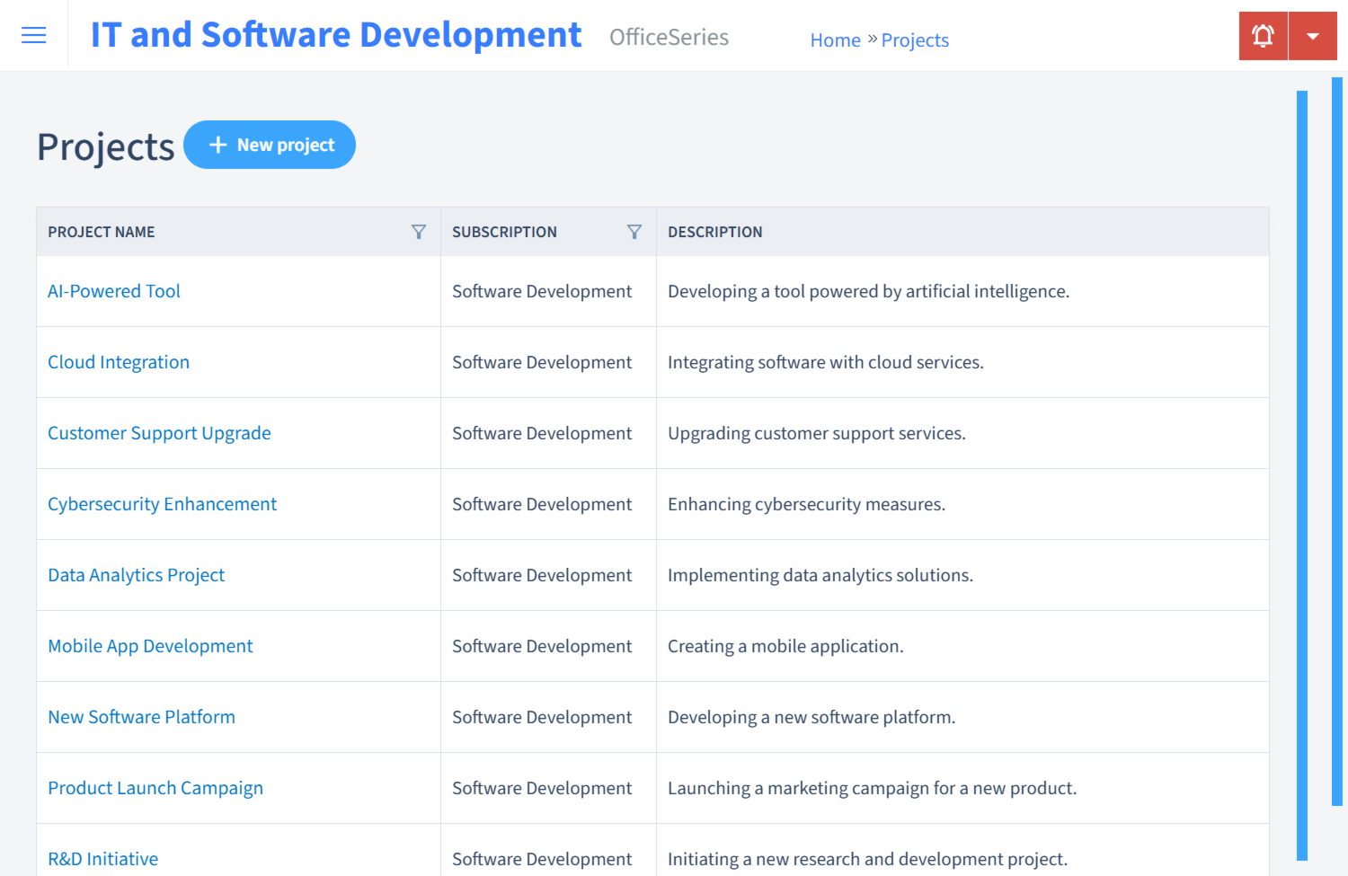Click the filter icon on SUBSCRIPTION column

click(x=634, y=231)
